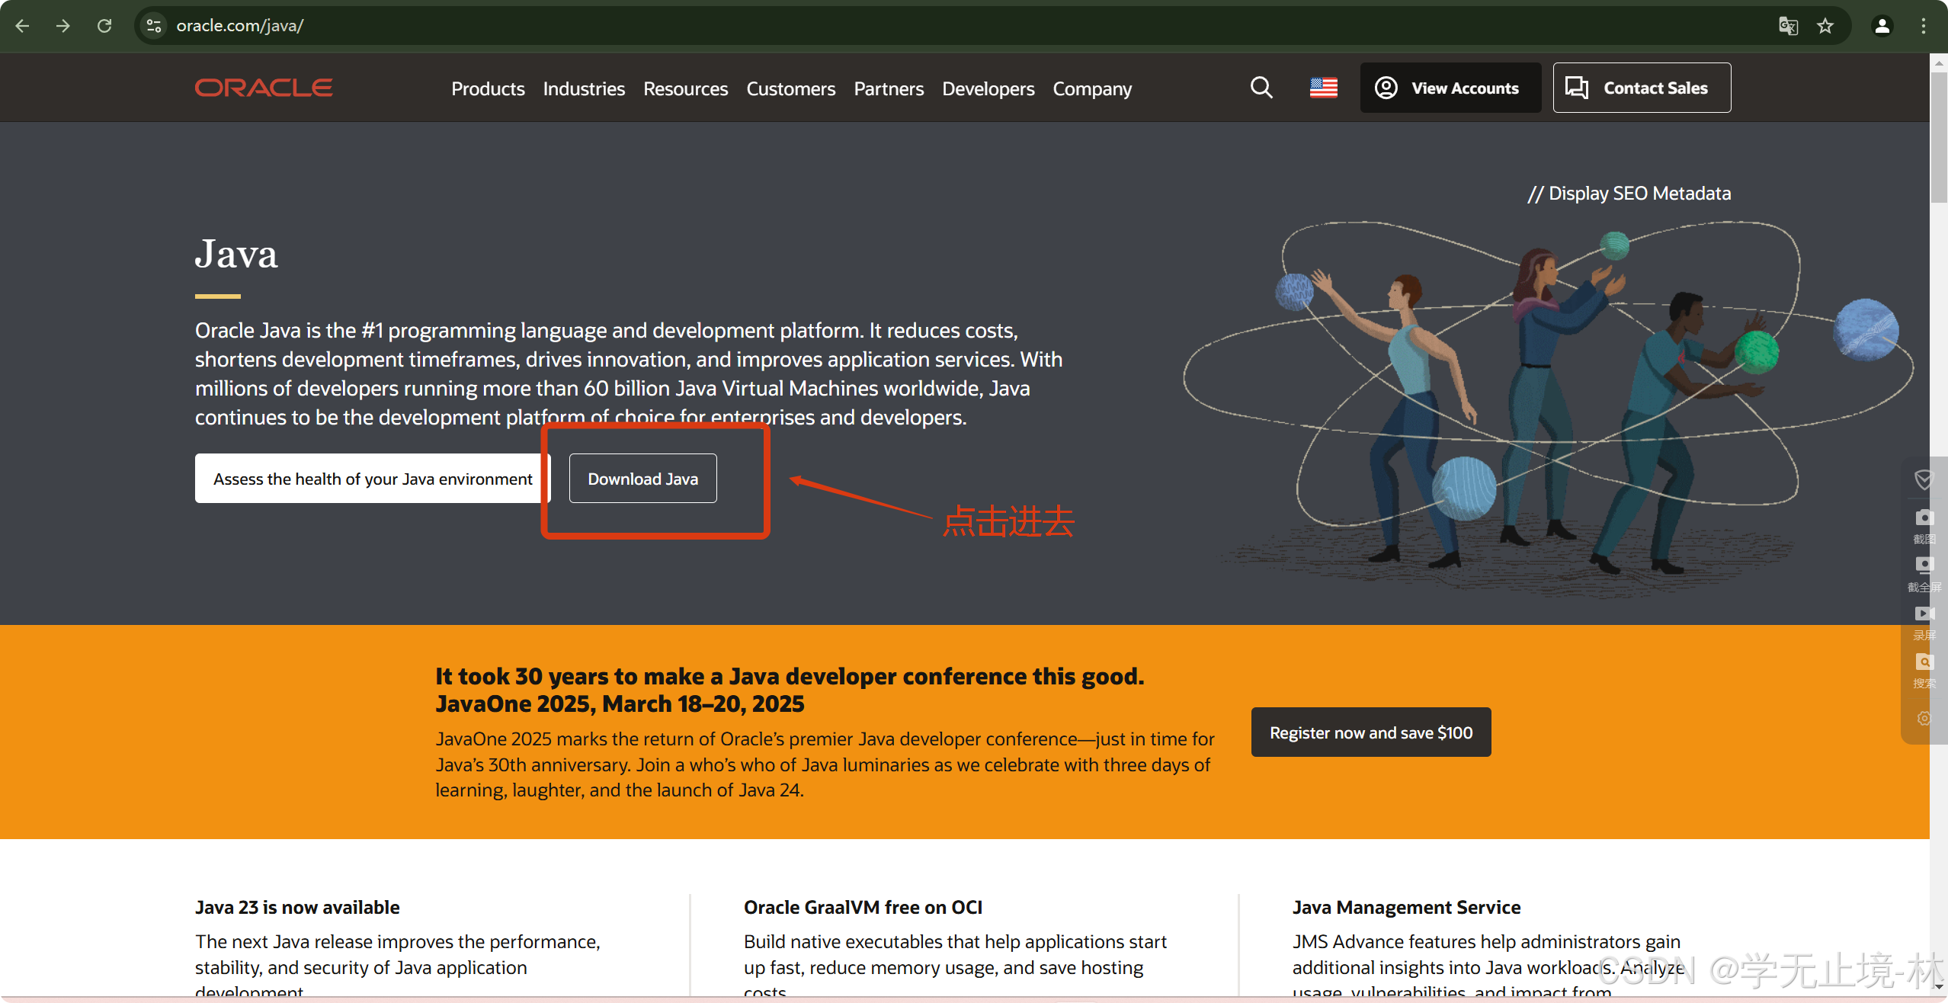1948x1003 pixels.
Task: Click the browser profile avatar icon
Action: point(1882,26)
